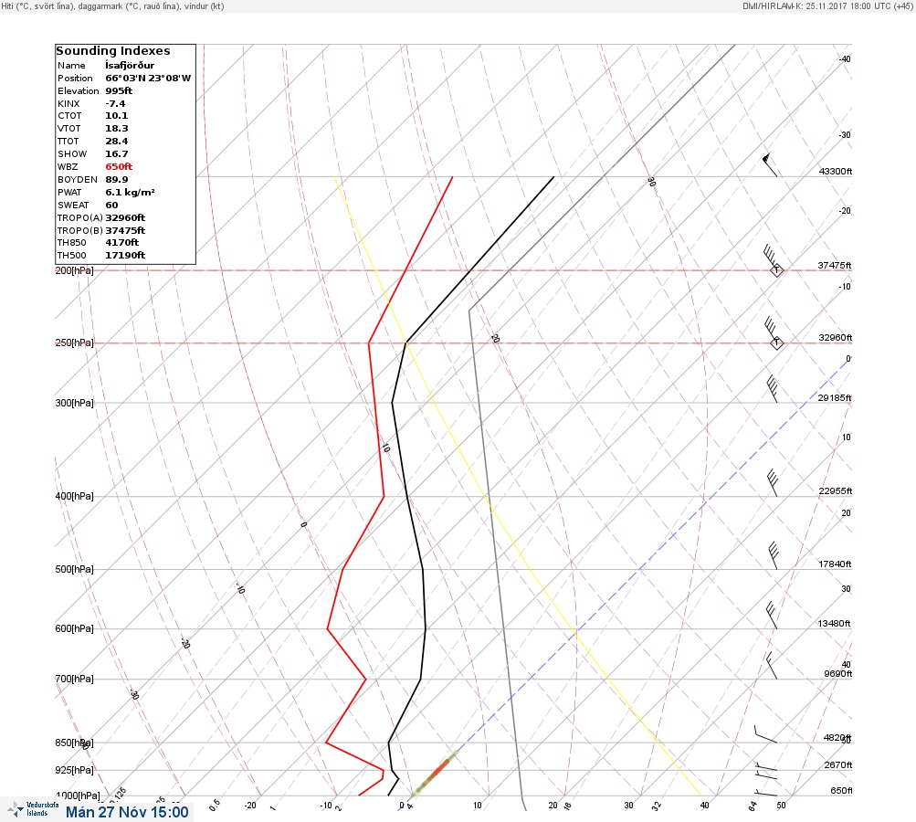Image resolution: width=916 pixels, height=822 pixels.
Task: Click the red dew point curve at 600 hPa
Action: [328, 628]
